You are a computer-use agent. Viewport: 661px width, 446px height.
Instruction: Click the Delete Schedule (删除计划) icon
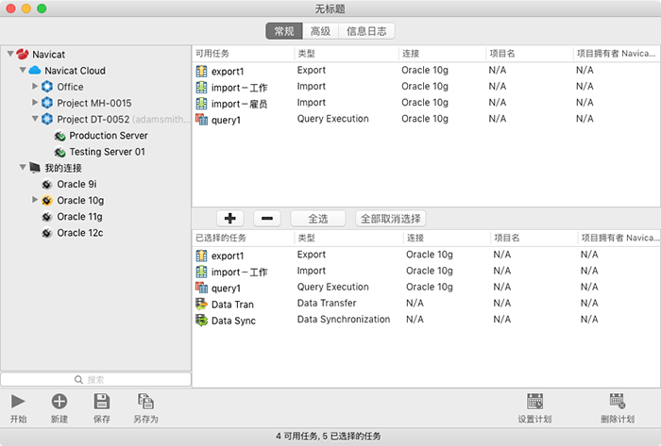coord(618,402)
